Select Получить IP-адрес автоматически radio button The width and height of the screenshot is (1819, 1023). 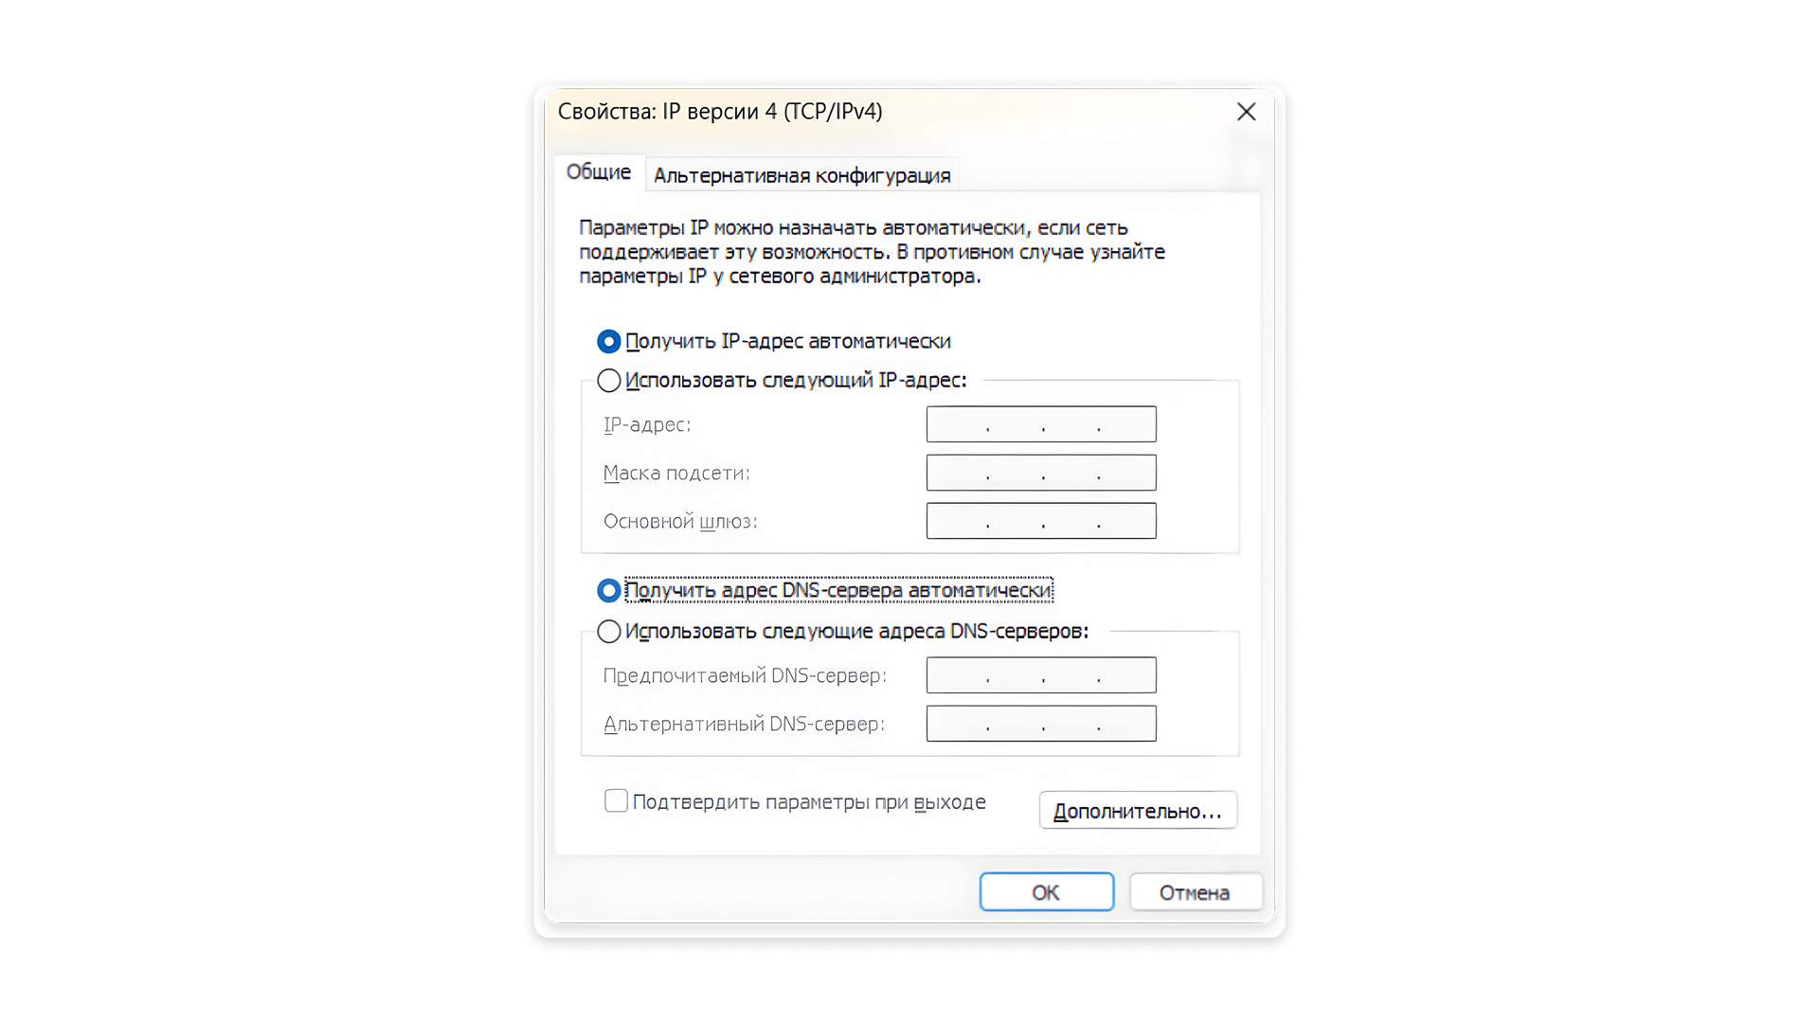click(609, 341)
